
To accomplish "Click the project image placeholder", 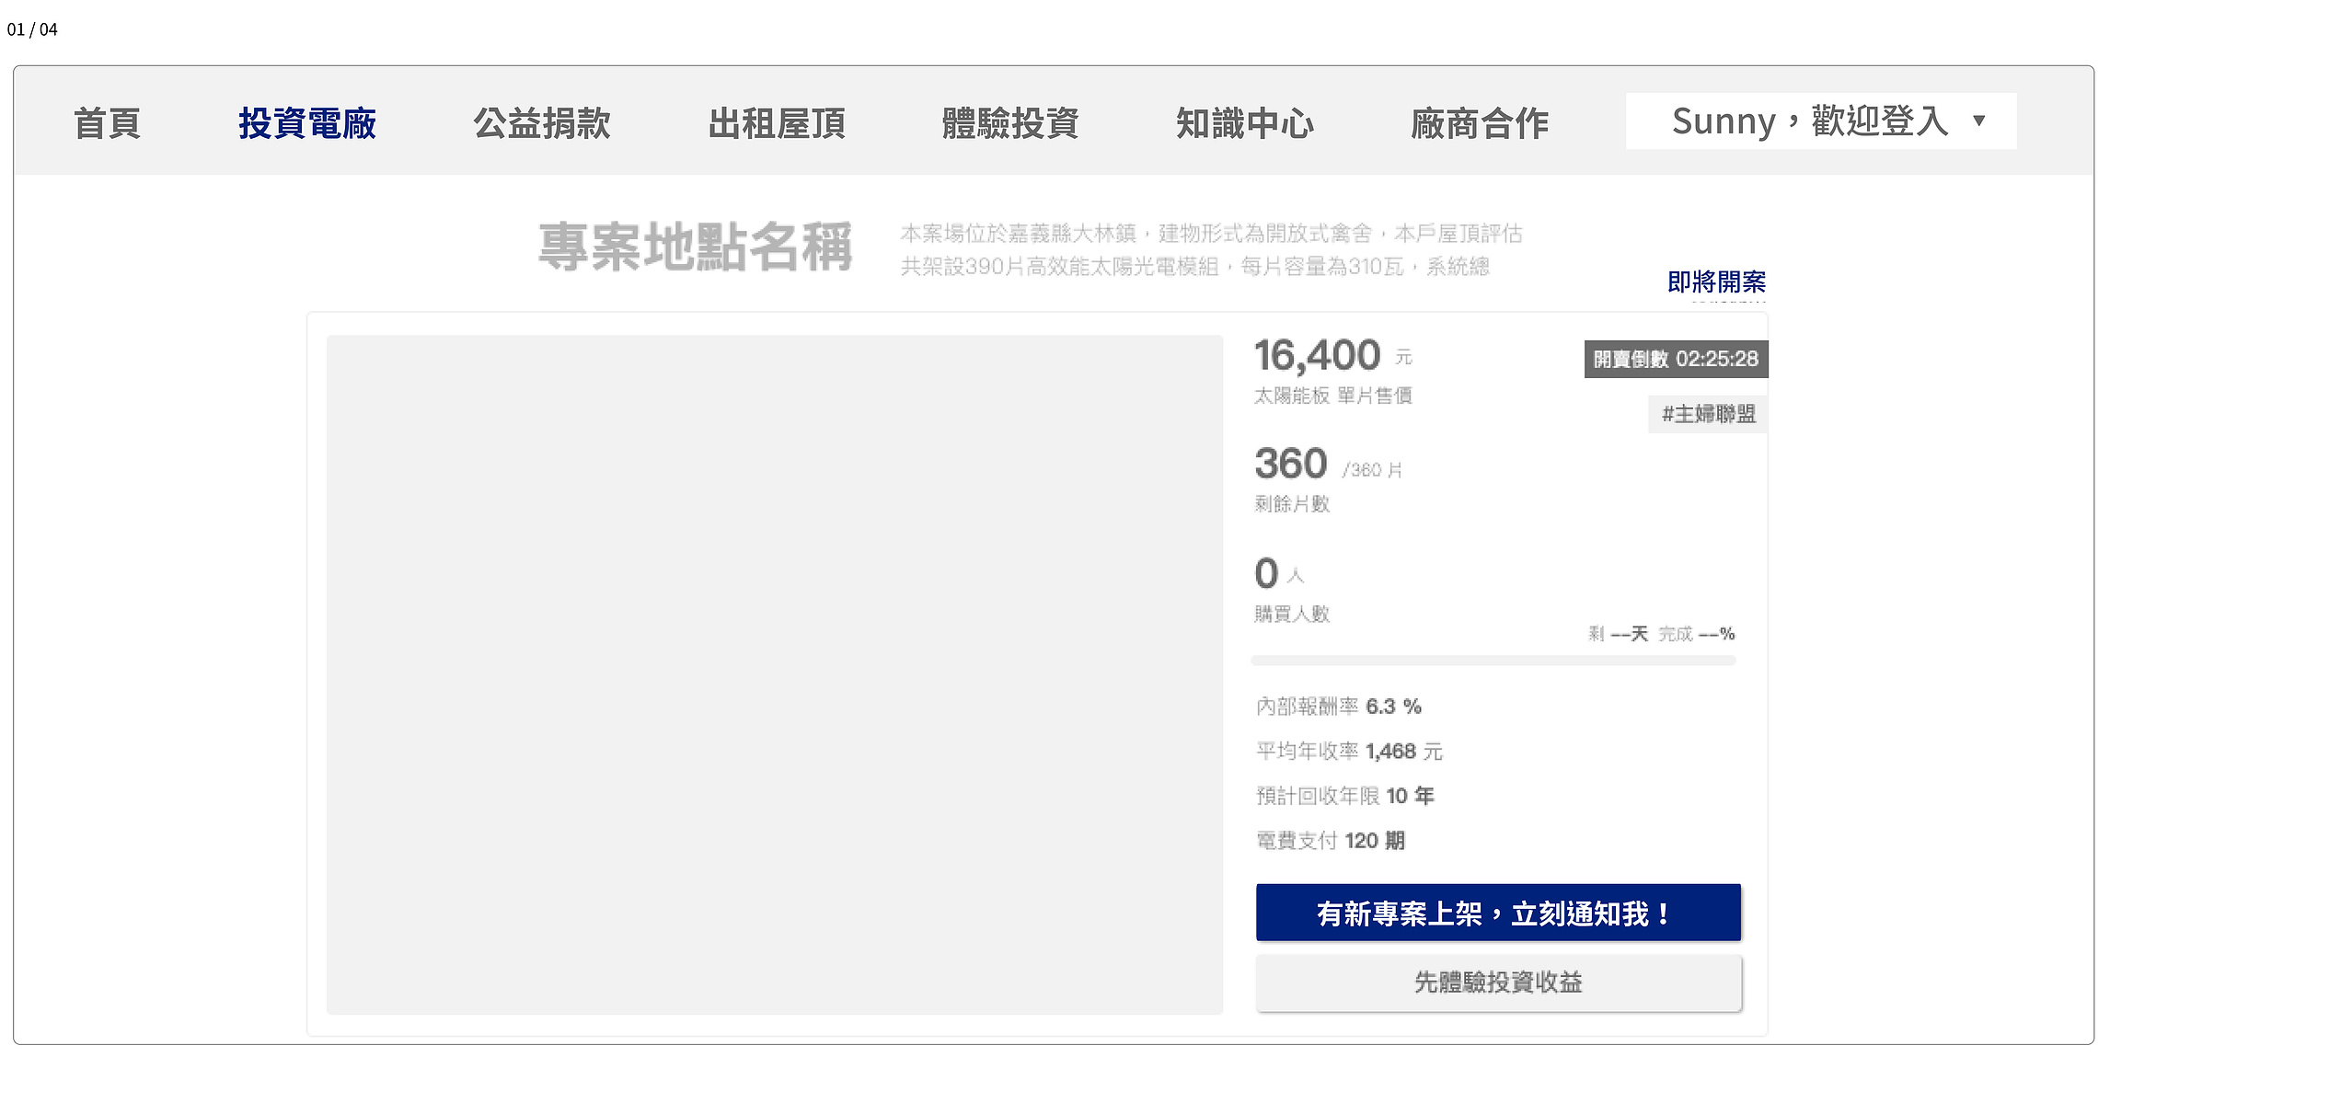I will tap(775, 674).
